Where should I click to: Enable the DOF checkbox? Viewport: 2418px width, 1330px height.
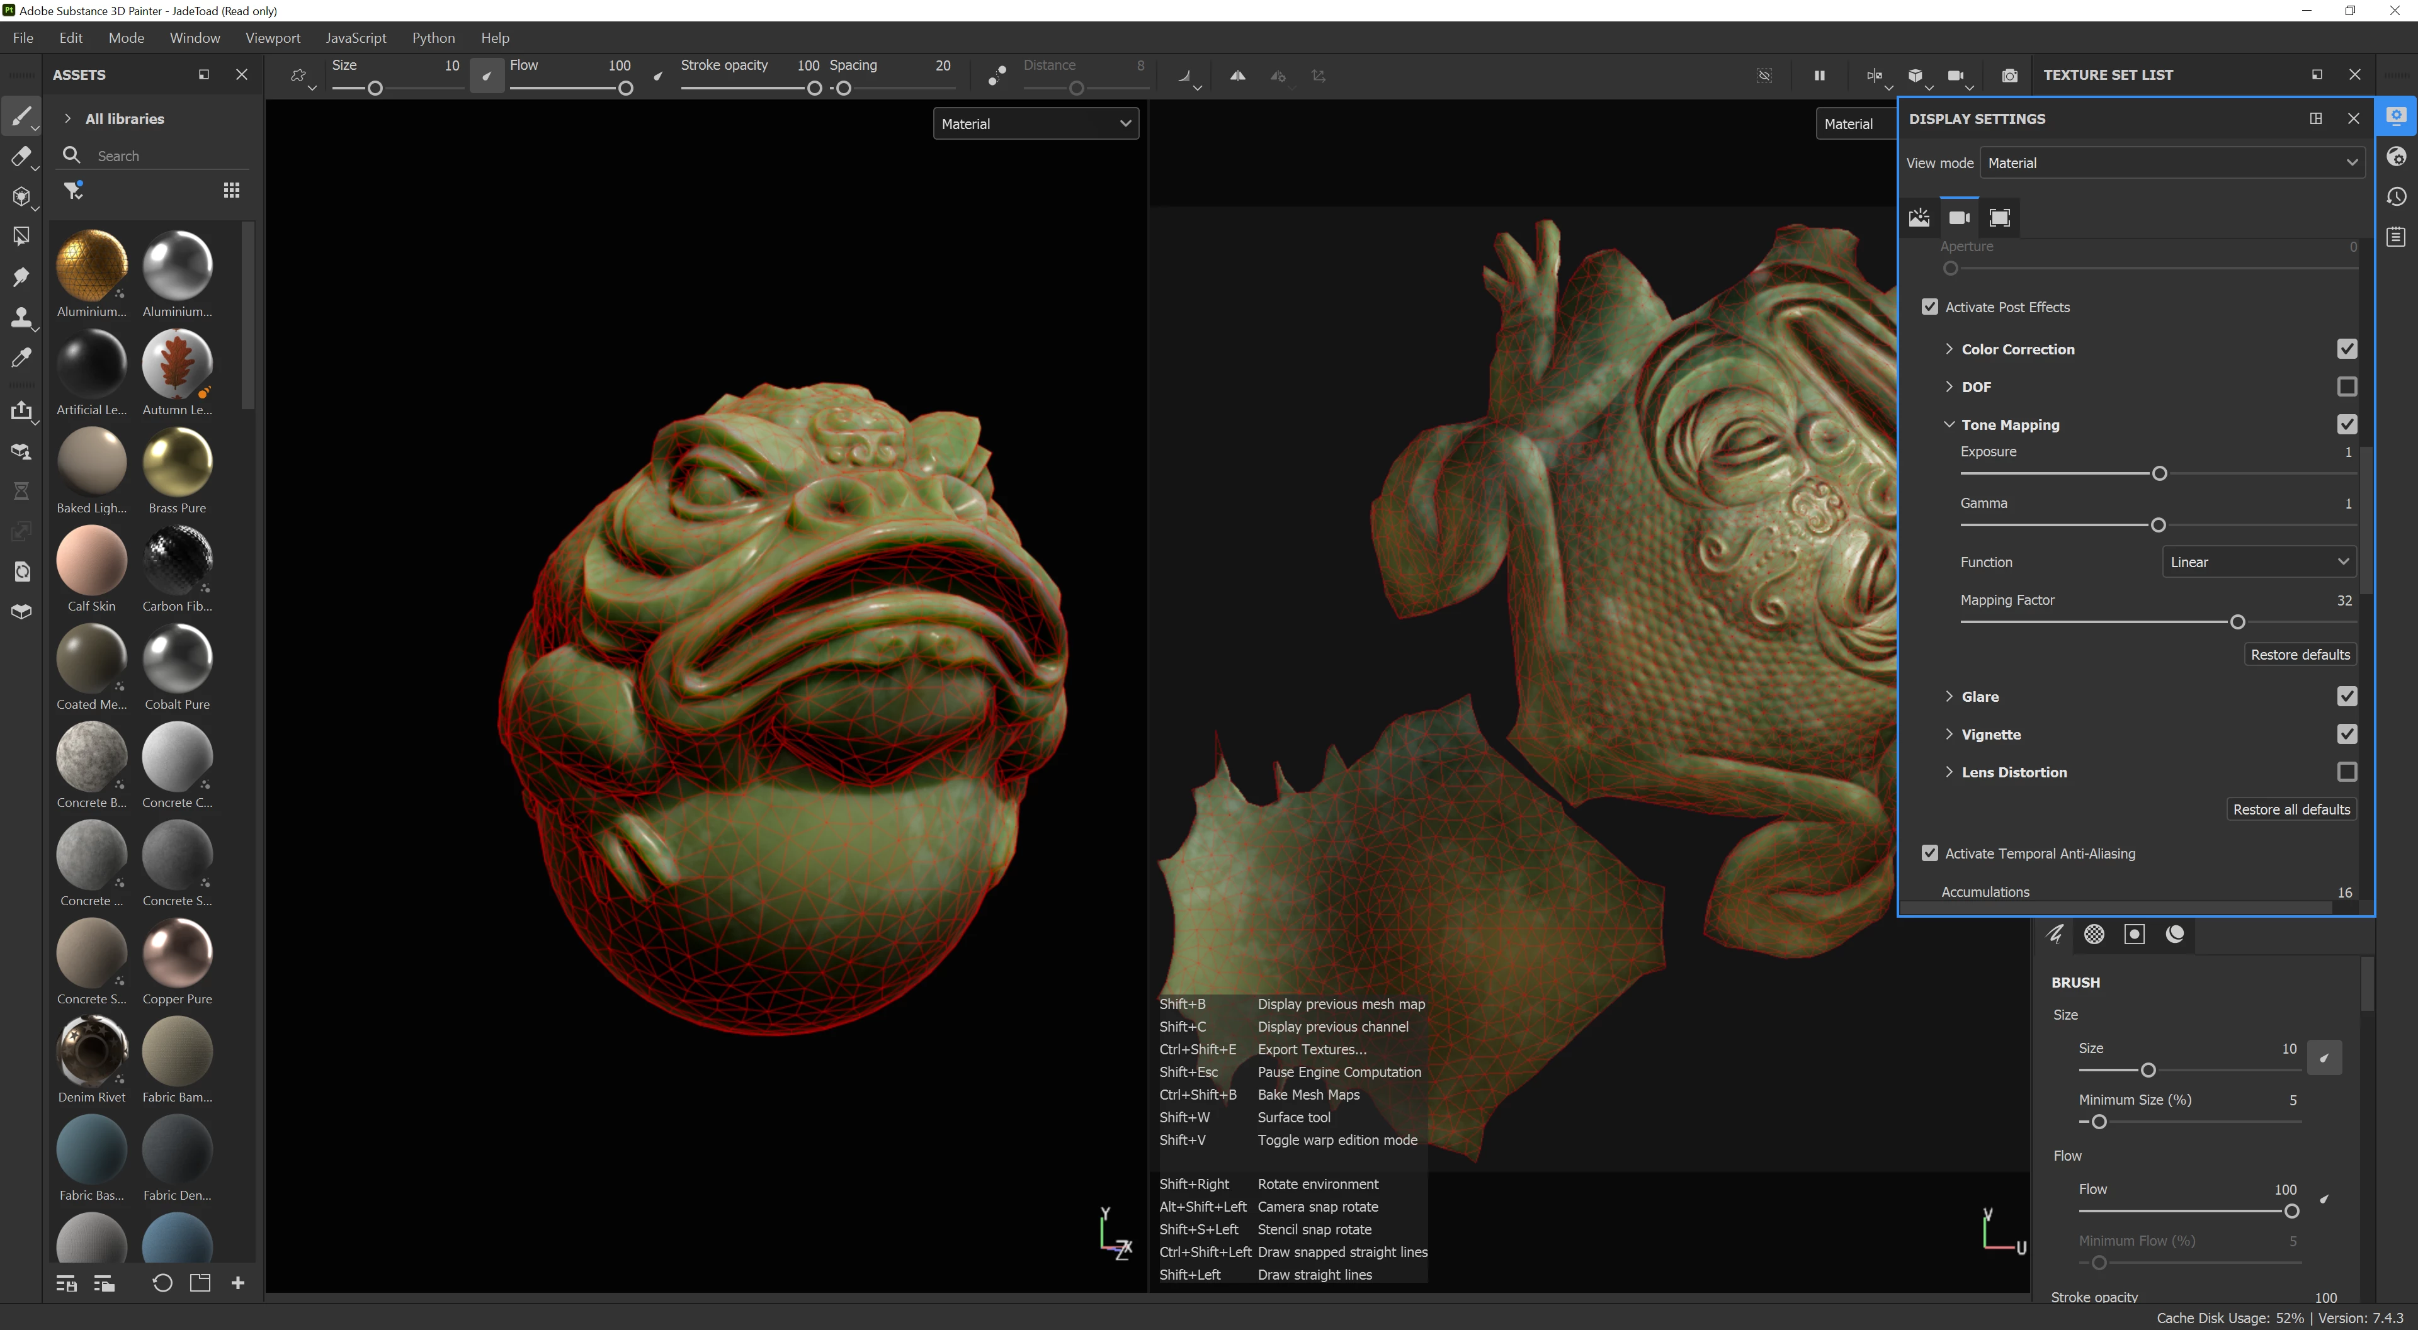(2347, 386)
